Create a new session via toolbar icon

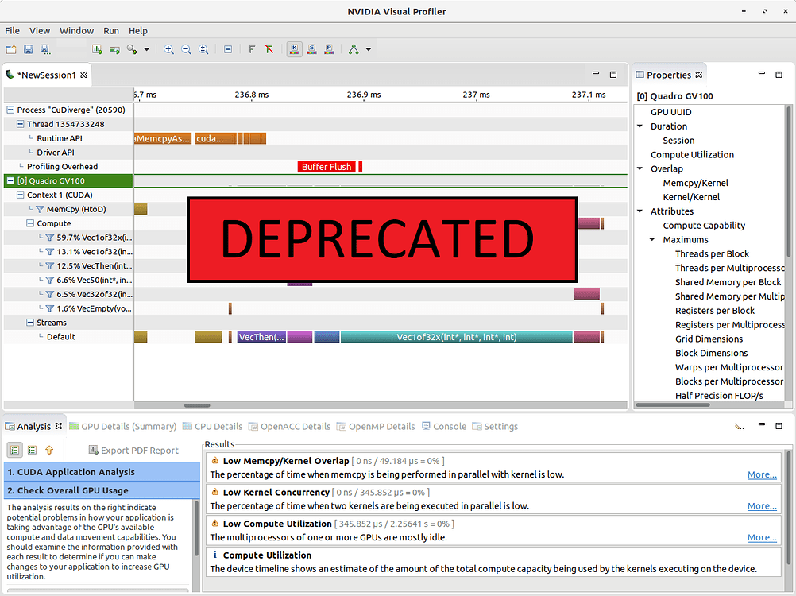(11, 49)
